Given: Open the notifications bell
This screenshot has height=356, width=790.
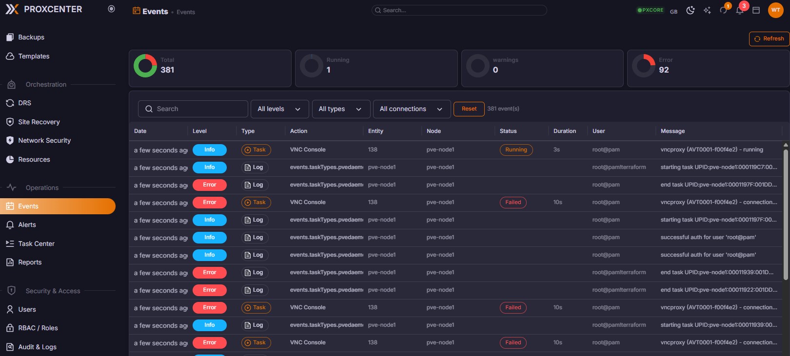Looking at the screenshot, I should coord(740,10).
